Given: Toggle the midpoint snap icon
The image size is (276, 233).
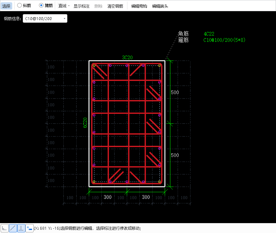Looking at the screenshot, I should (x=13, y=228).
